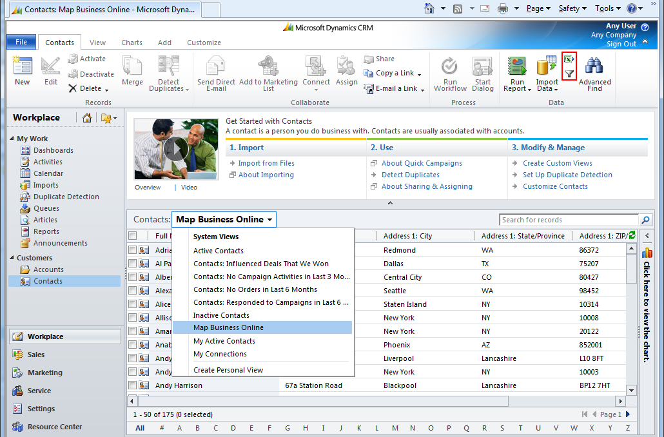Click the browser Print icon
664x437 pixels.
click(503, 8)
